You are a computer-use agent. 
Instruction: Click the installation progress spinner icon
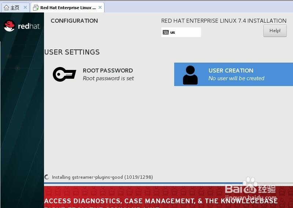click(47, 177)
